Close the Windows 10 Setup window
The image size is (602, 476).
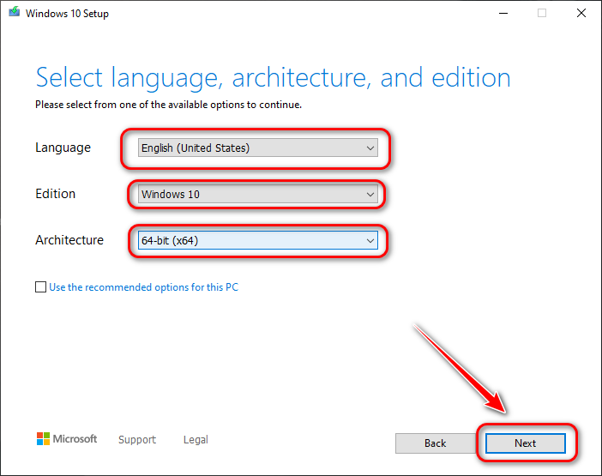(581, 14)
